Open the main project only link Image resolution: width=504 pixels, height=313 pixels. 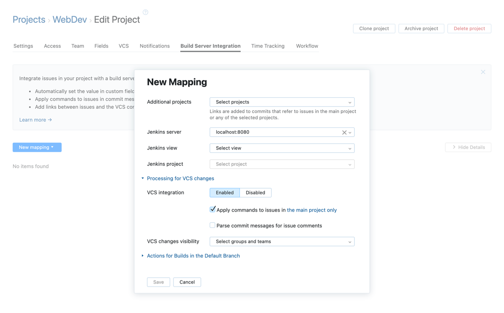(312, 210)
